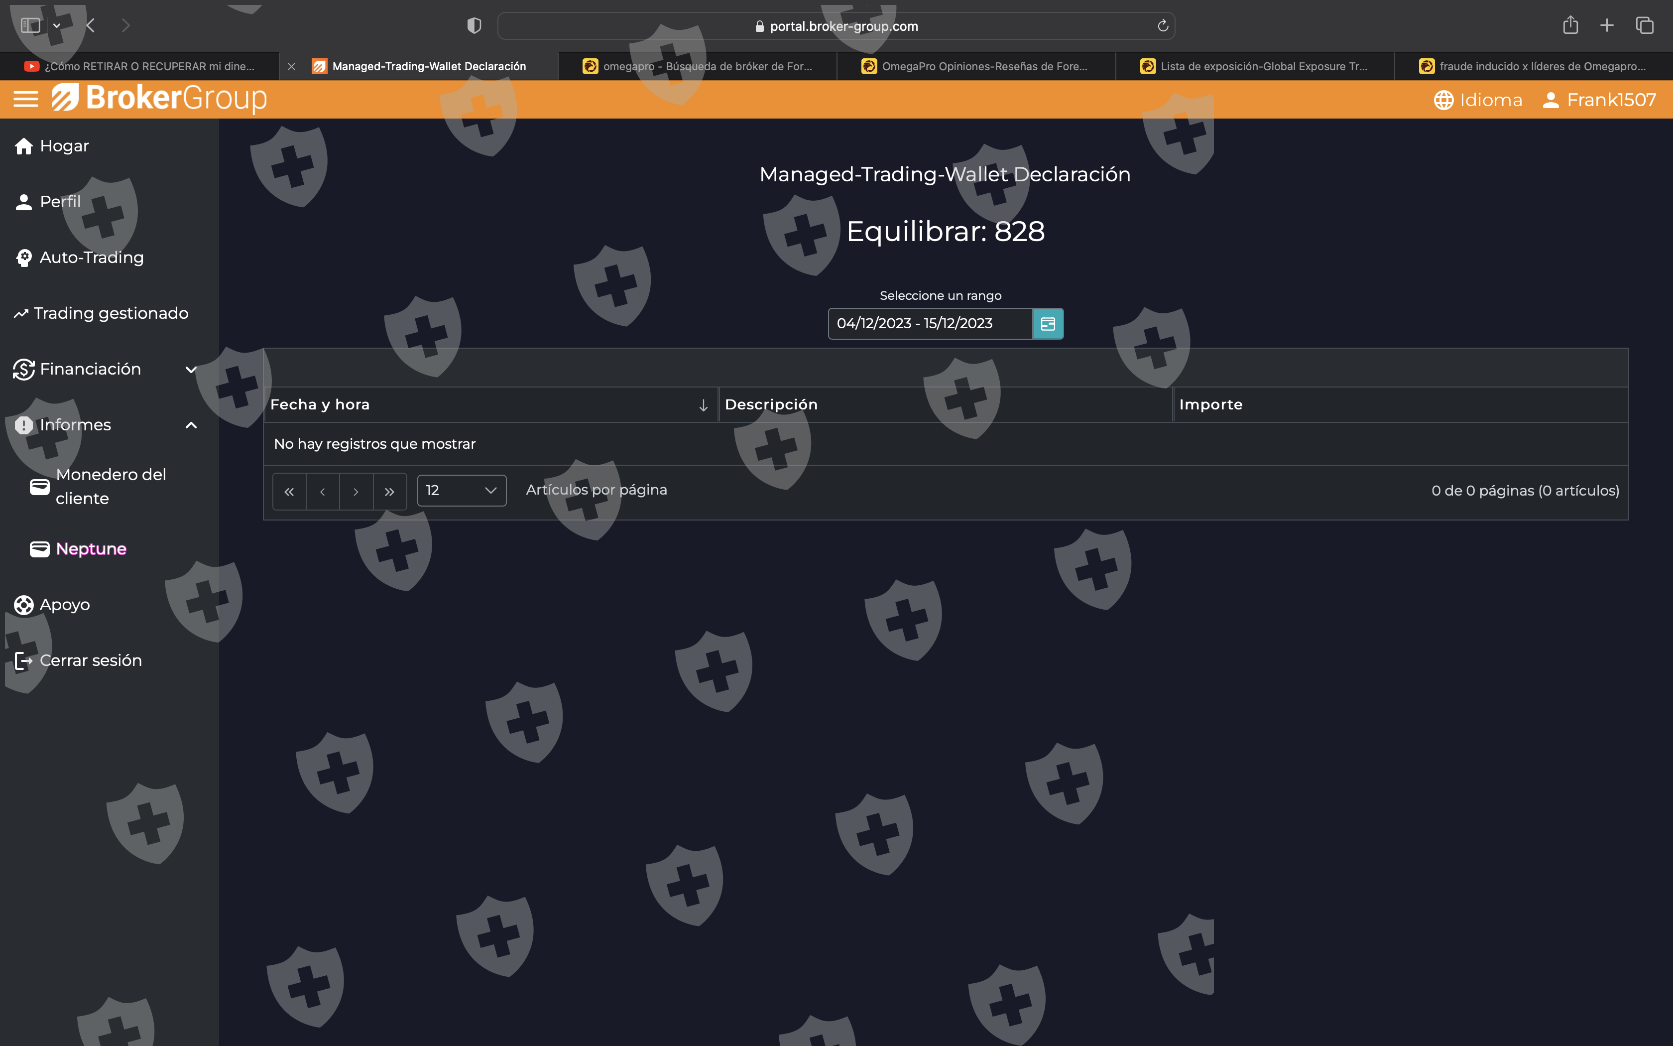Expand the Financiación submenu

pos(191,370)
